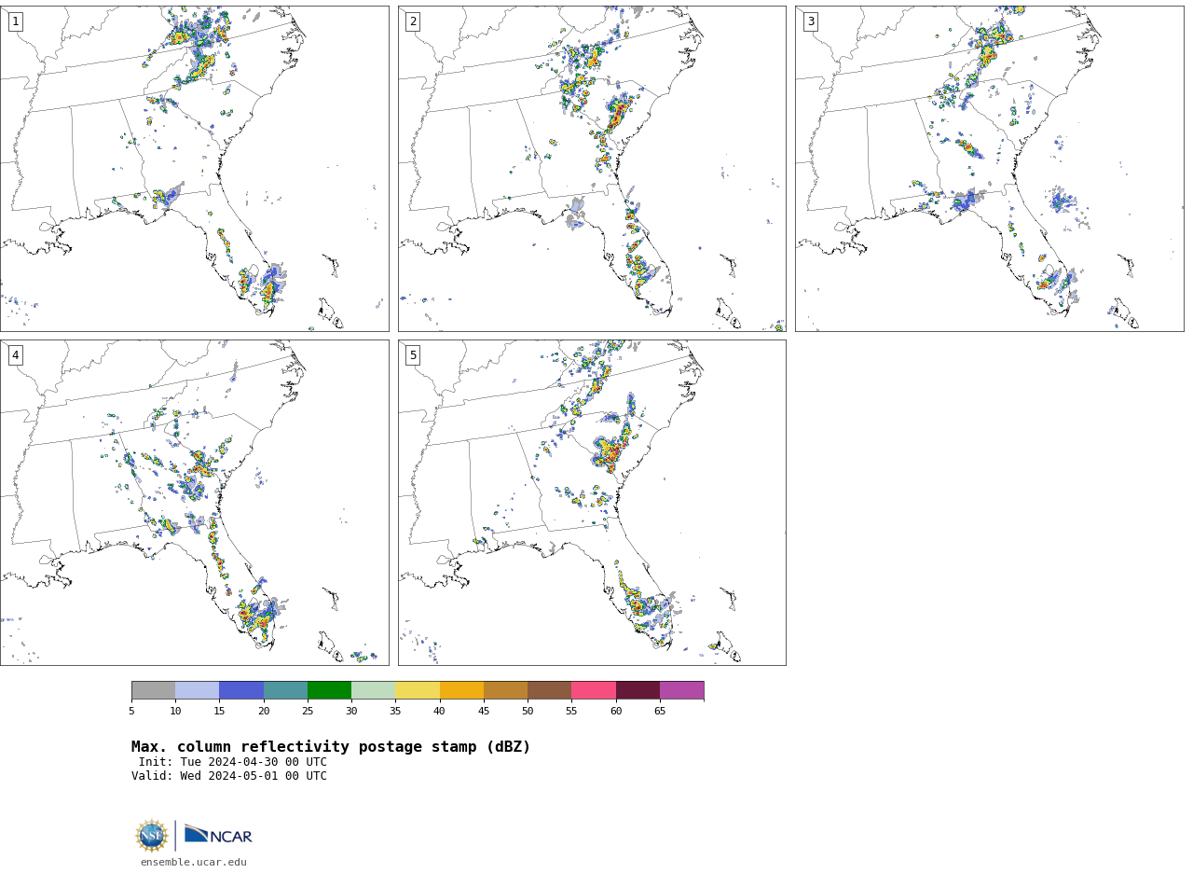The width and height of the screenshot is (1193, 873).
Task: Select the purple 65+ dBZ swatch
Action: (681, 690)
